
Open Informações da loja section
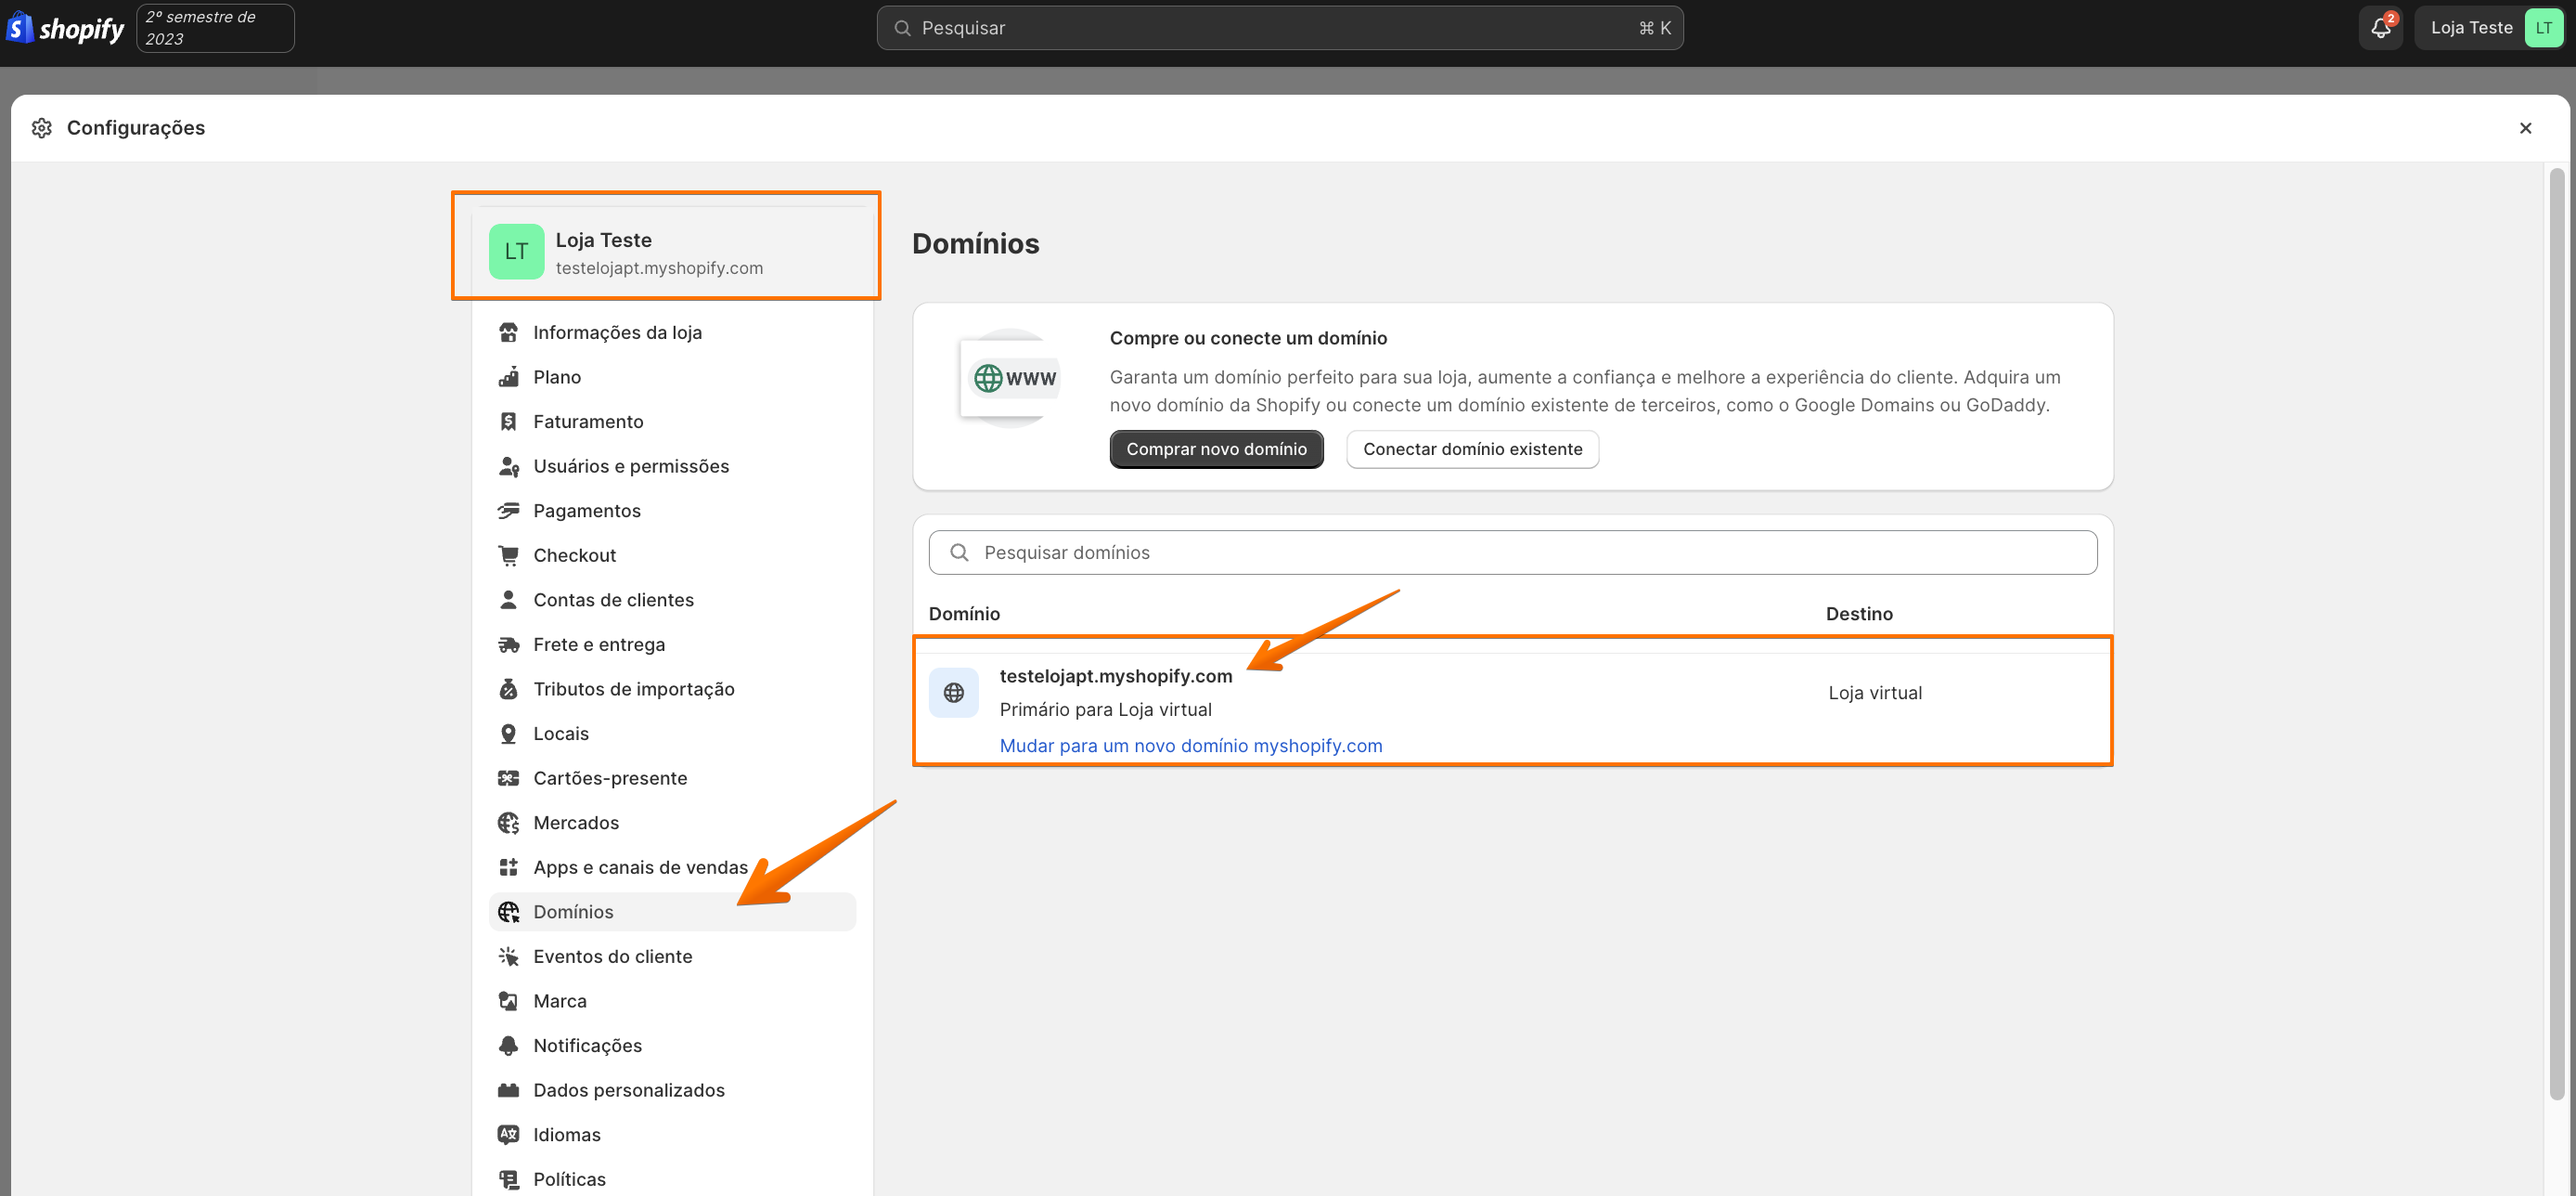[617, 332]
